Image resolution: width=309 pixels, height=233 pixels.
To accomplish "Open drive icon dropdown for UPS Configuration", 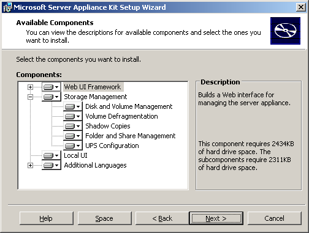I will point(73,146).
